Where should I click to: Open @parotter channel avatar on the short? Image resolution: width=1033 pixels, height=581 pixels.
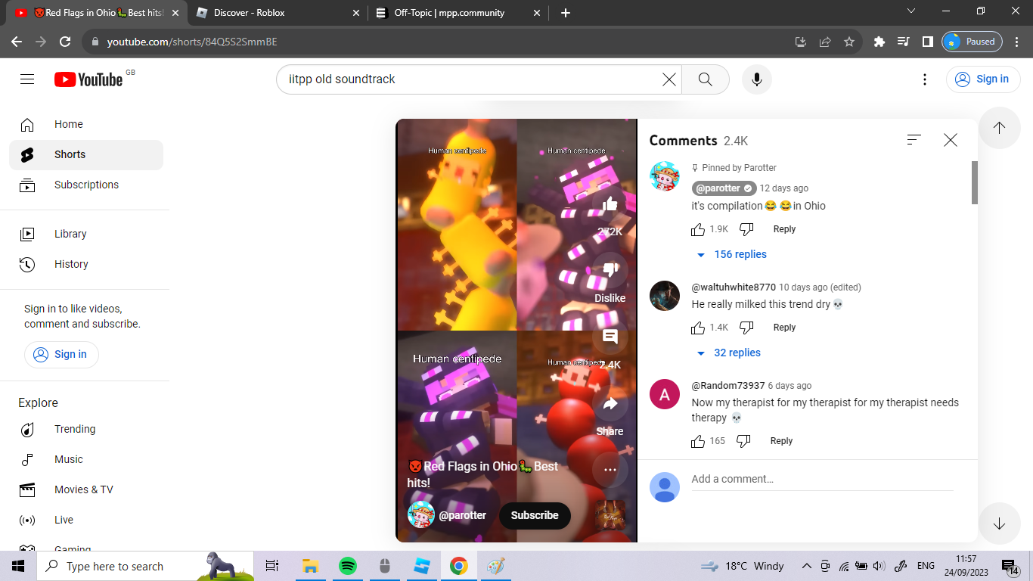(x=421, y=515)
